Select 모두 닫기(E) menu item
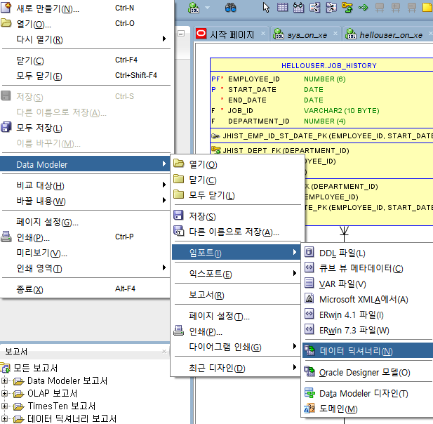433x424 pixels. [x=86, y=76]
